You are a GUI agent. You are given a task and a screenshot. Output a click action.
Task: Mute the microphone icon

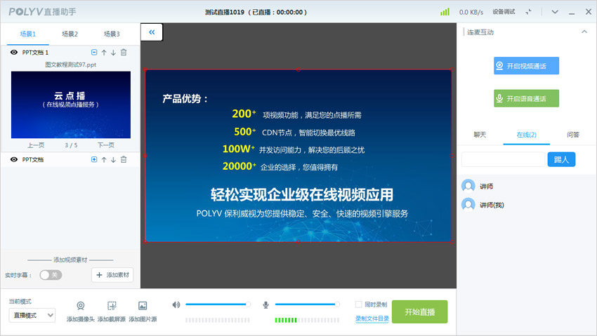pos(266,304)
